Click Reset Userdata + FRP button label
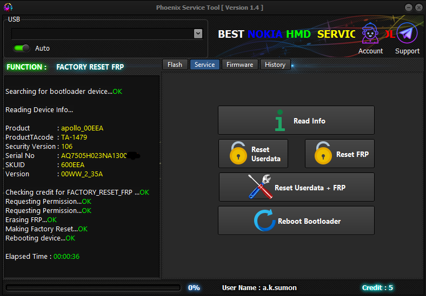Screen dimensions: 426x296 click(310, 188)
